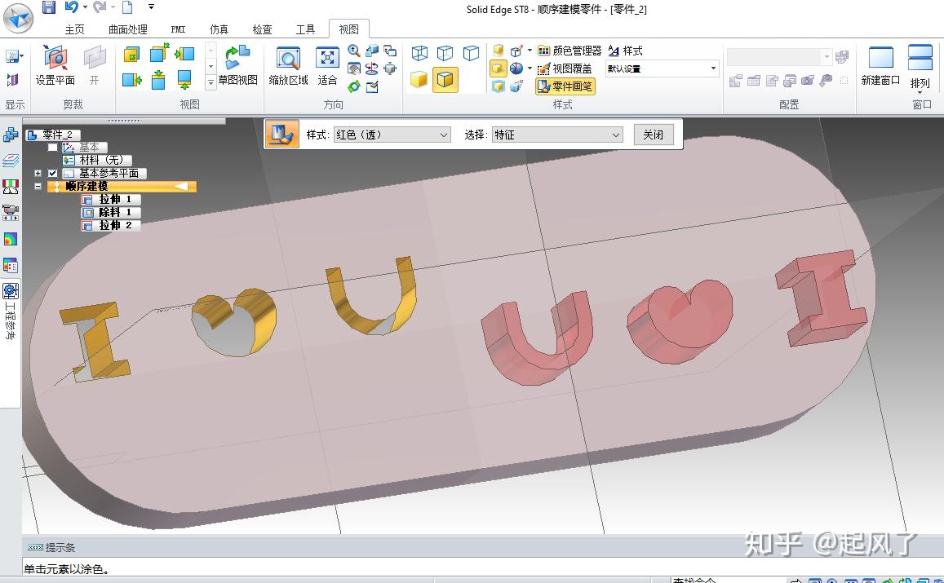This screenshot has width=944, height=583.
Task: Toggle the 基本参考平面 checkbox on
Action: coord(52,173)
